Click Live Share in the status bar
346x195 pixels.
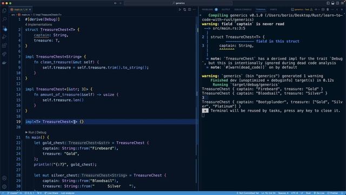pos(51,193)
